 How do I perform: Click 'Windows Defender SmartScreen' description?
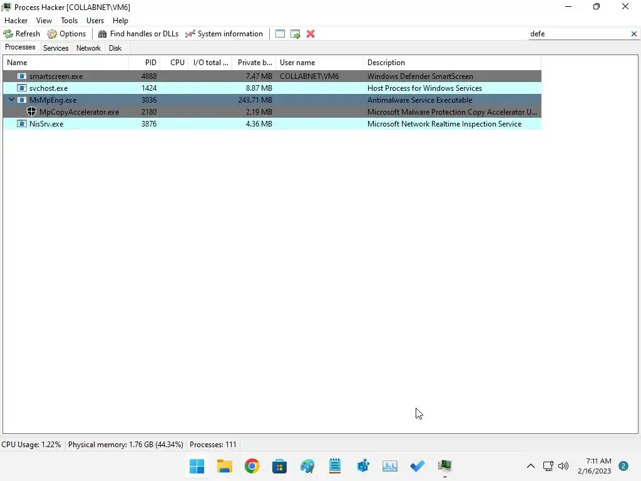tap(420, 76)
